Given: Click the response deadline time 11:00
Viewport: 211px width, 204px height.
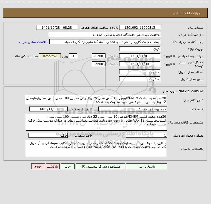Looking at the screenshot, I should (98, 56).
